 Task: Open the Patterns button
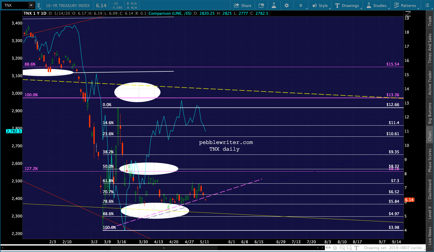tap(405, 5)
